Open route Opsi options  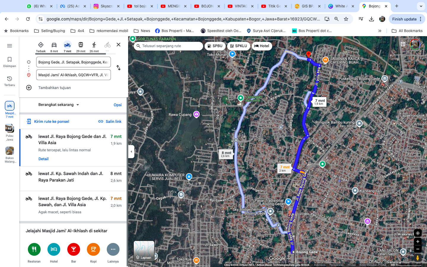pos(118,105)
